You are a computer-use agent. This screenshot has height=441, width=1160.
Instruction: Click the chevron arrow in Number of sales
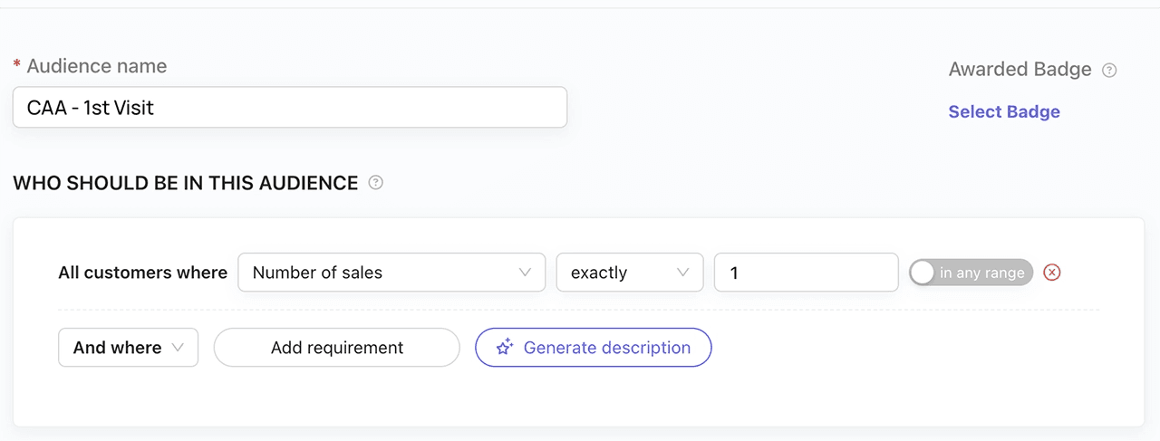[525, 273]
